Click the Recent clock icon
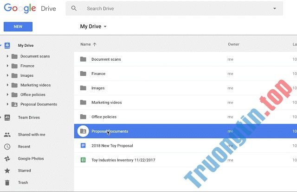Image resolution: width=297 pixels, height=192 pixels. tap(7, 147)
